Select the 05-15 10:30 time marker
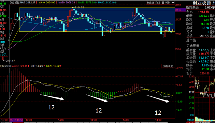The height and width of the screenshot is (123, 215). click(x=16, y=120)
